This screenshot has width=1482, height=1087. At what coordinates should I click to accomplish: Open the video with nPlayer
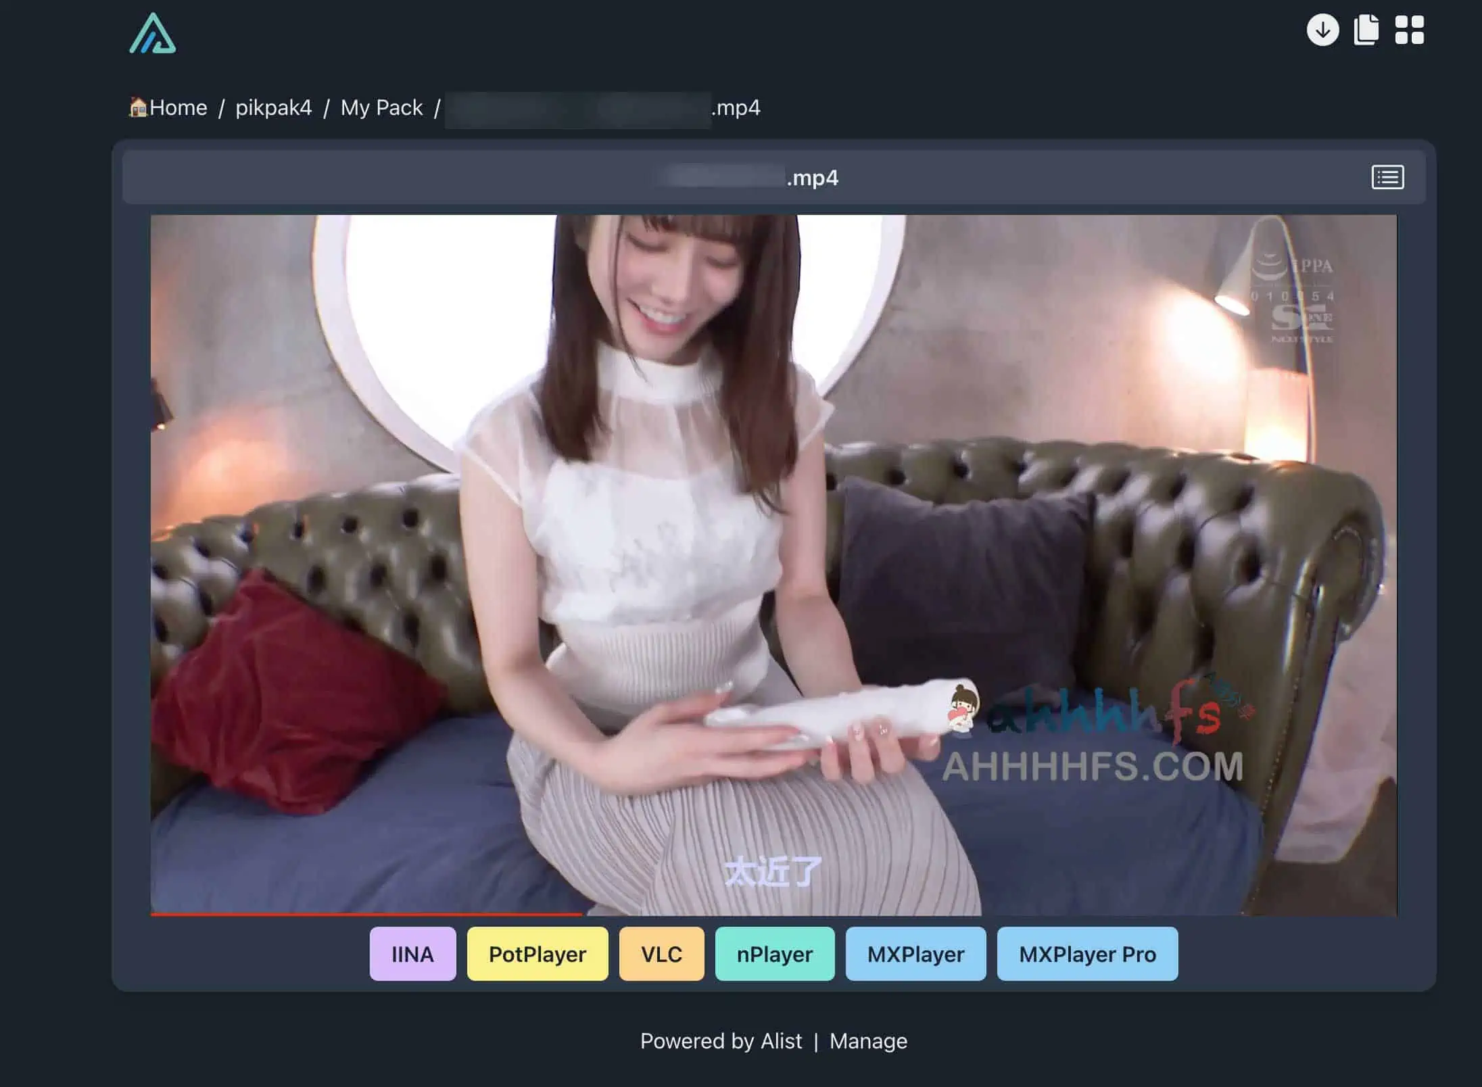click(774, 954)
